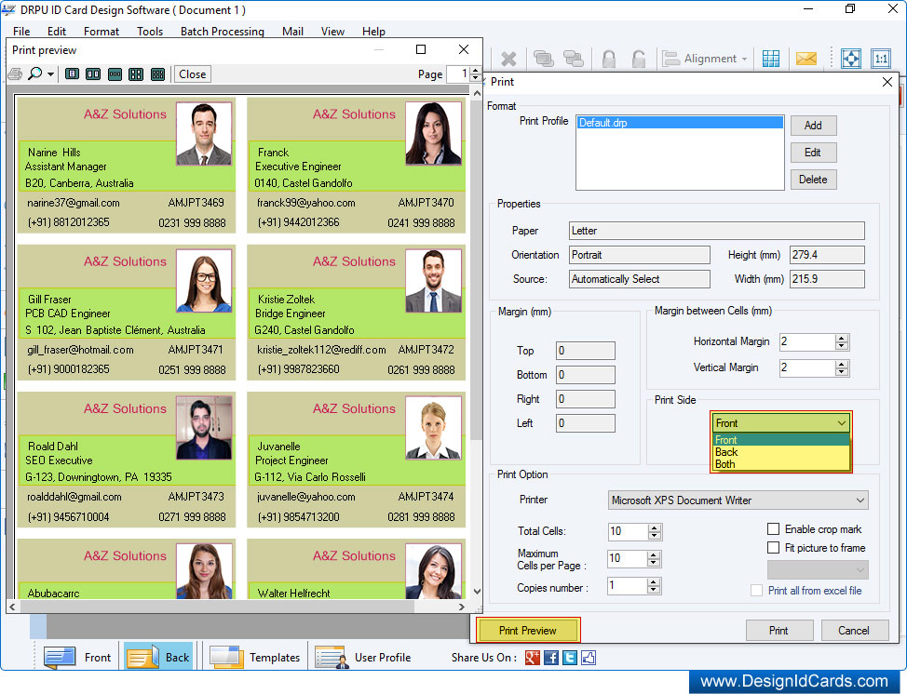Click the fit to window icon

coord(851,59)
